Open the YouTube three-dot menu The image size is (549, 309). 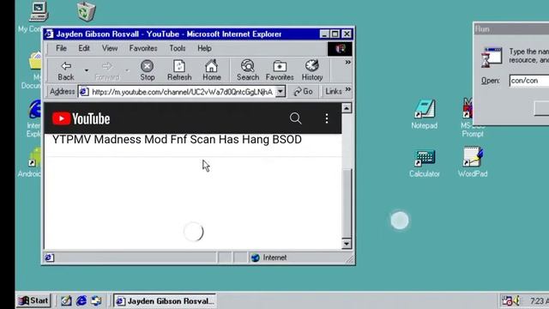coord(327,118)
